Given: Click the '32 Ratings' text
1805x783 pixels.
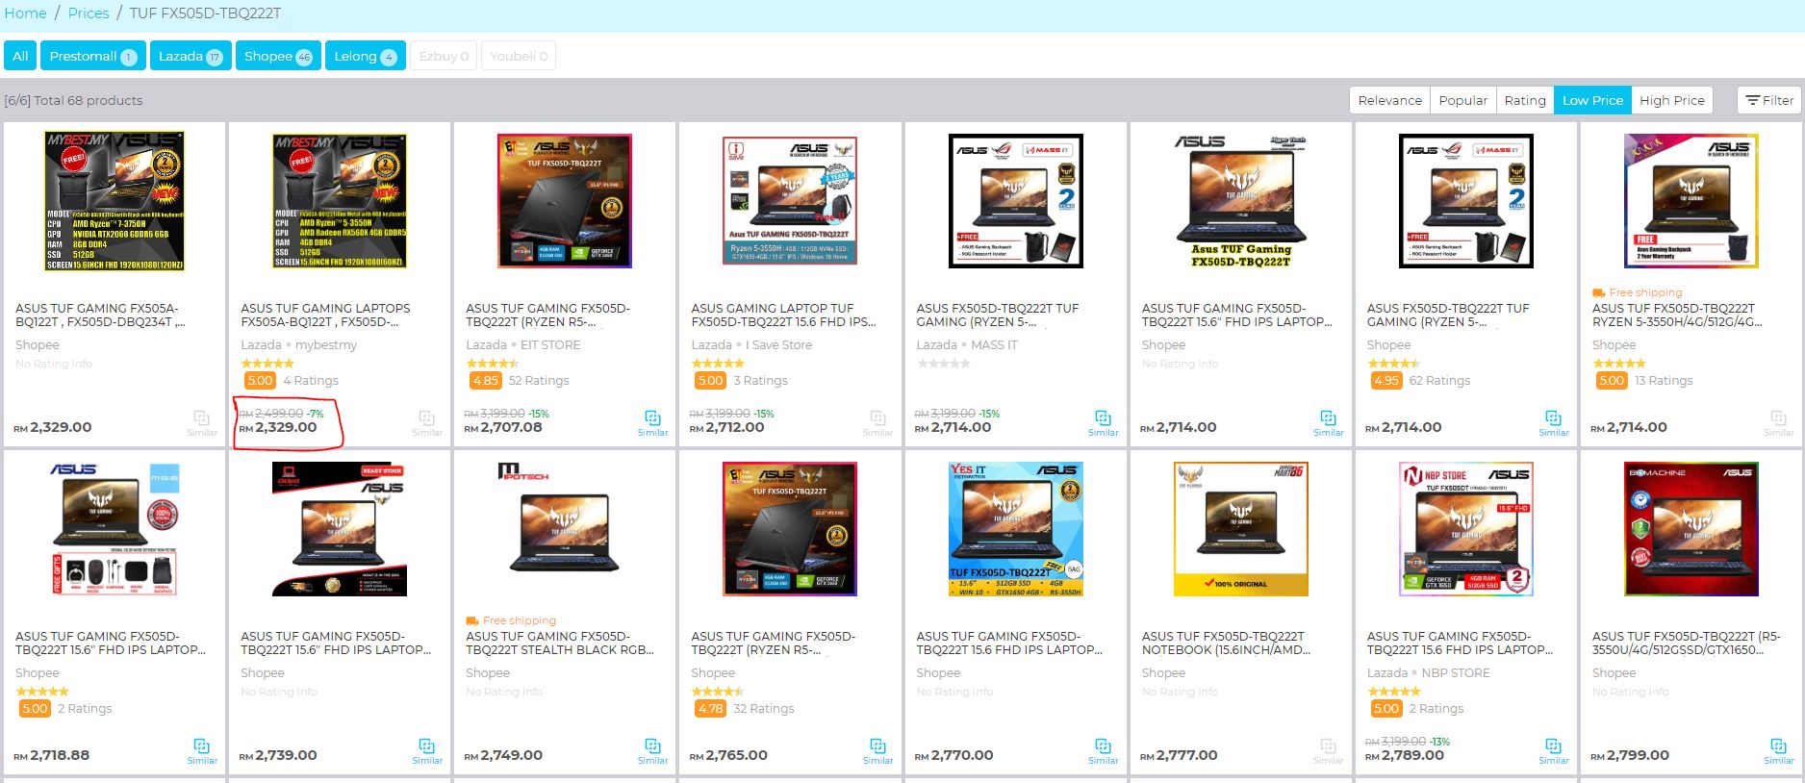Looking at the screenshot, I should pyautogui.click(x=764, y=709).
